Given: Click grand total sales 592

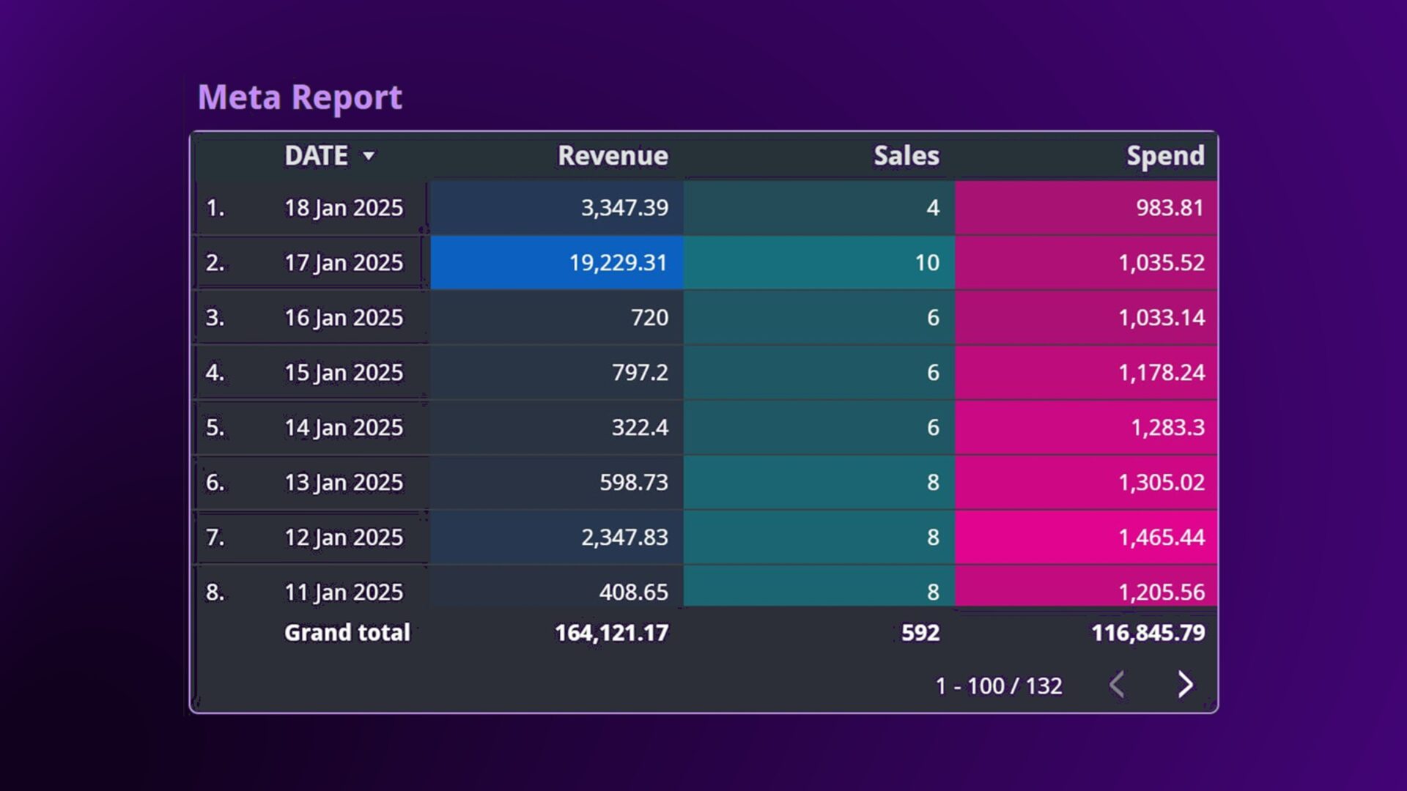Looking at the screenshot, I should click(x=920, y=633).
